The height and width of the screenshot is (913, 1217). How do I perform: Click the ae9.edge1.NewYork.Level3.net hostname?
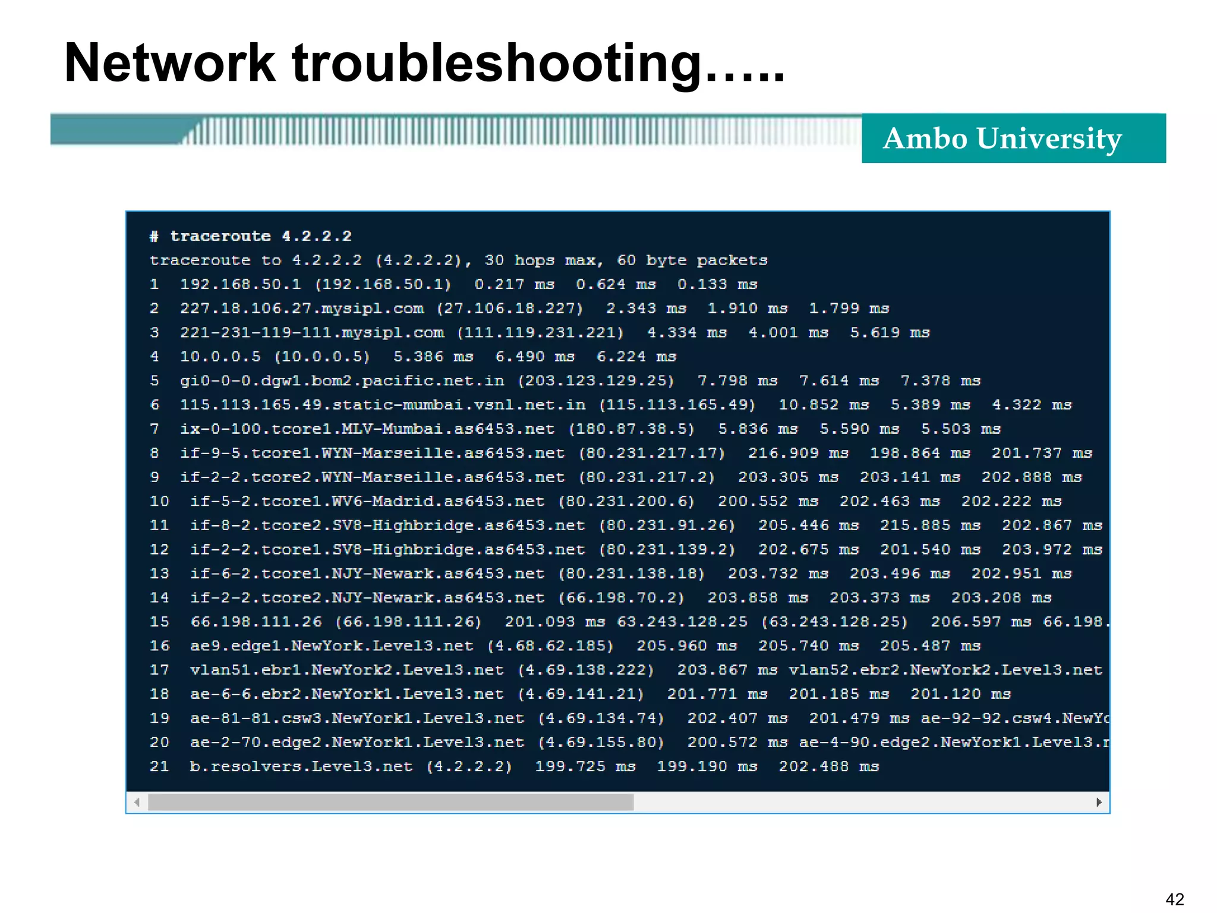click(x=332, y=646)
